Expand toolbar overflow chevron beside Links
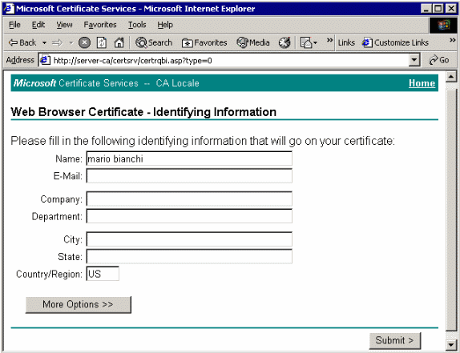 point(329,40)
